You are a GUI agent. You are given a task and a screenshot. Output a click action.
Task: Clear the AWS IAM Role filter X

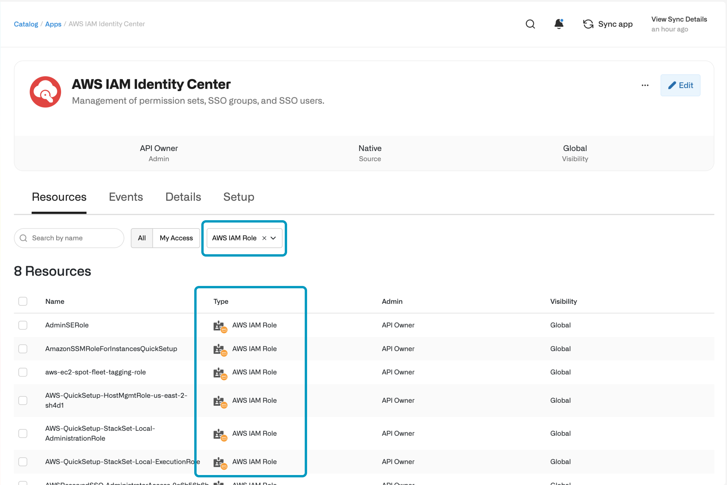[x=264, y=238]
